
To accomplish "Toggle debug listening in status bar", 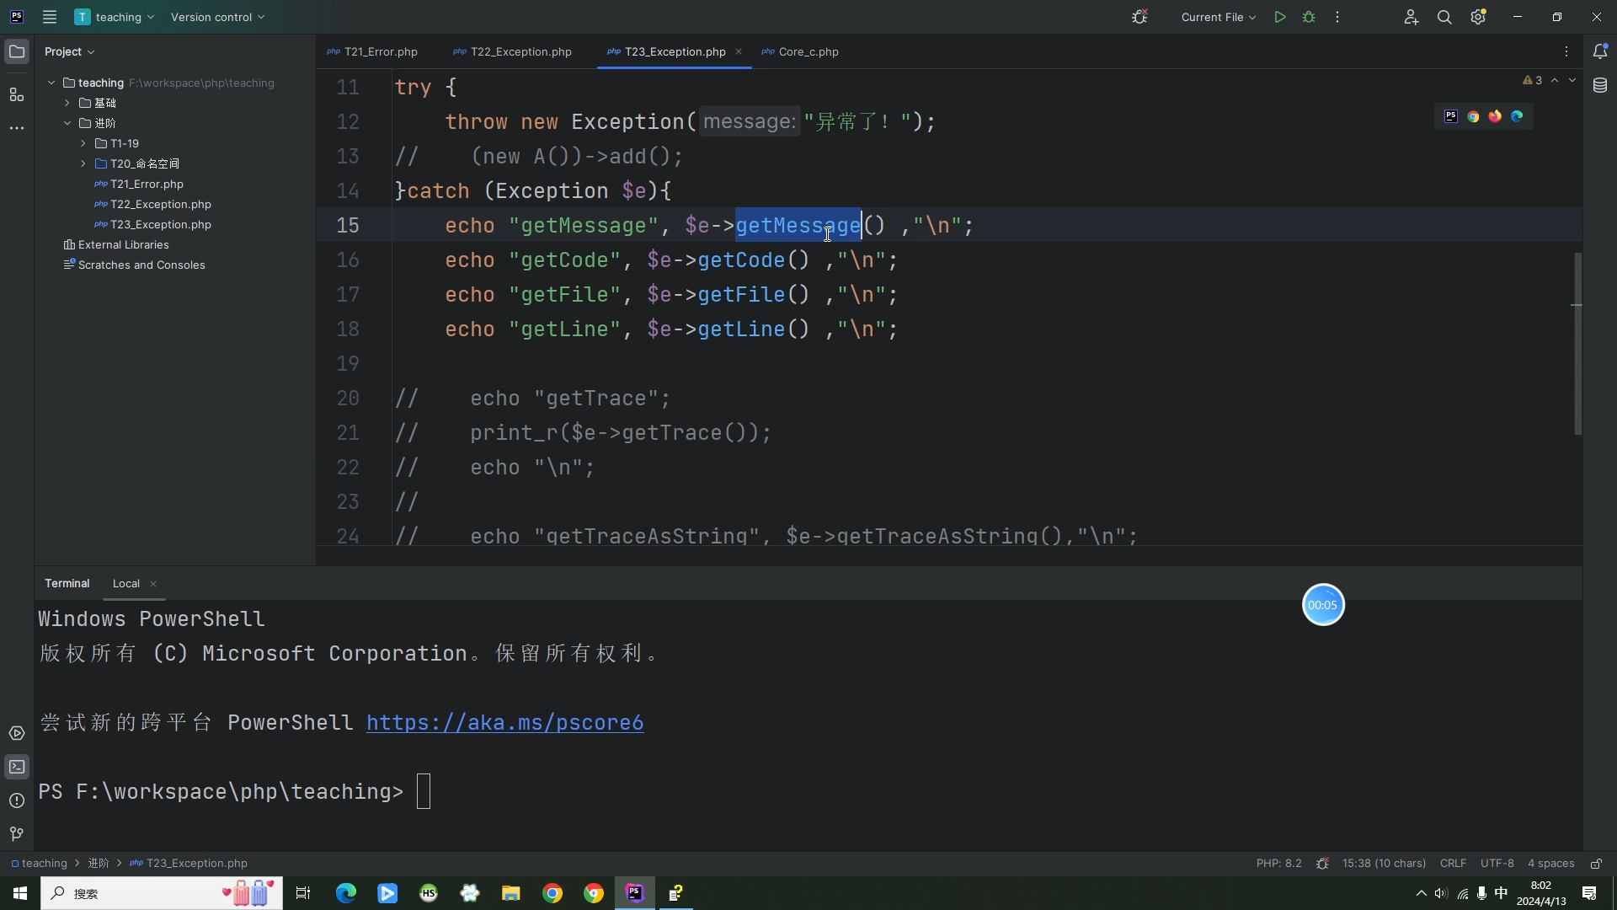I will (x=1322, y=864).
